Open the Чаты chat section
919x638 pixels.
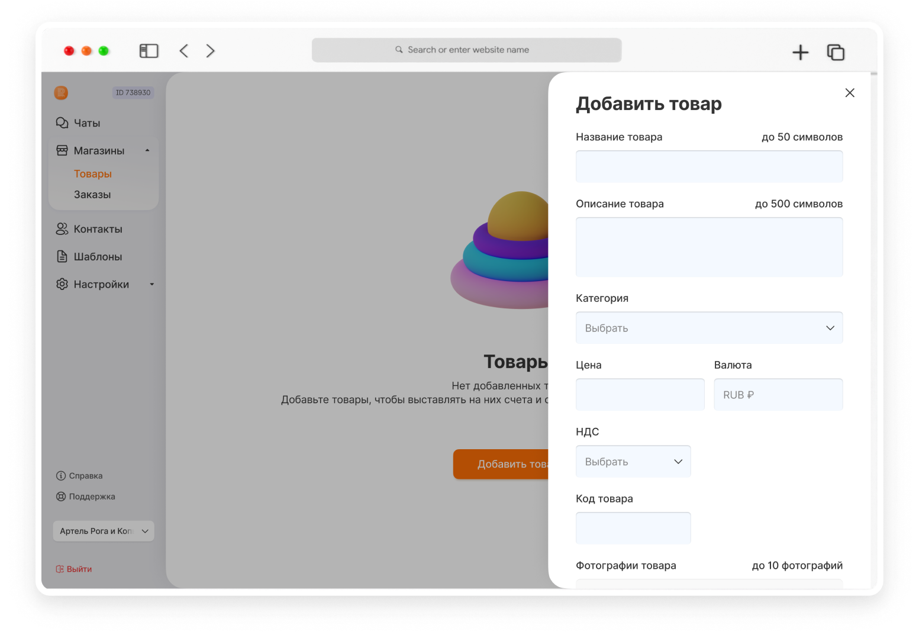(x=78, y=123)
